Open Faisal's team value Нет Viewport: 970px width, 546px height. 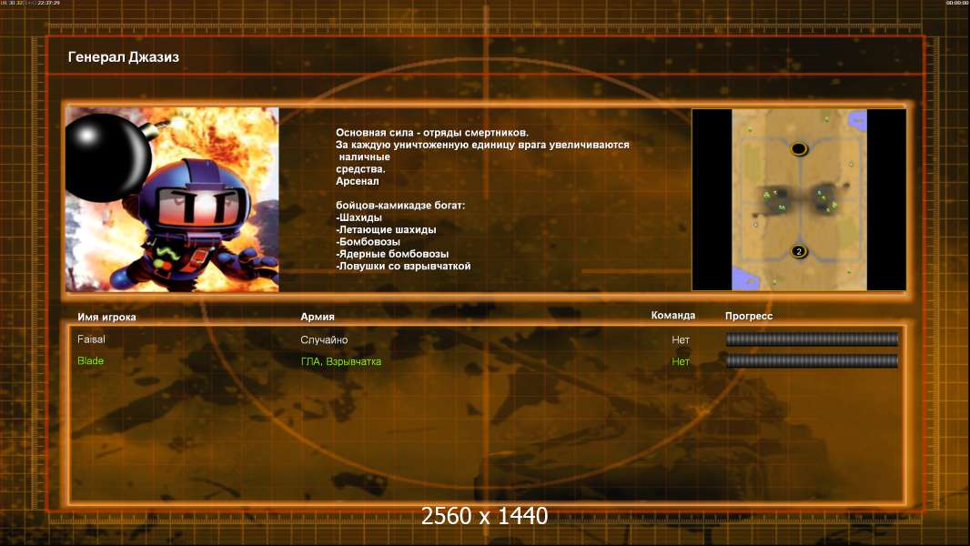coord(681,340)
